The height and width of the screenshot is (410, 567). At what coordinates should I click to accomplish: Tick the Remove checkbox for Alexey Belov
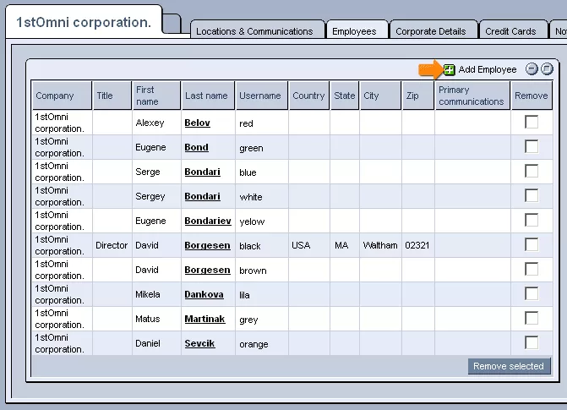point(532,123)
